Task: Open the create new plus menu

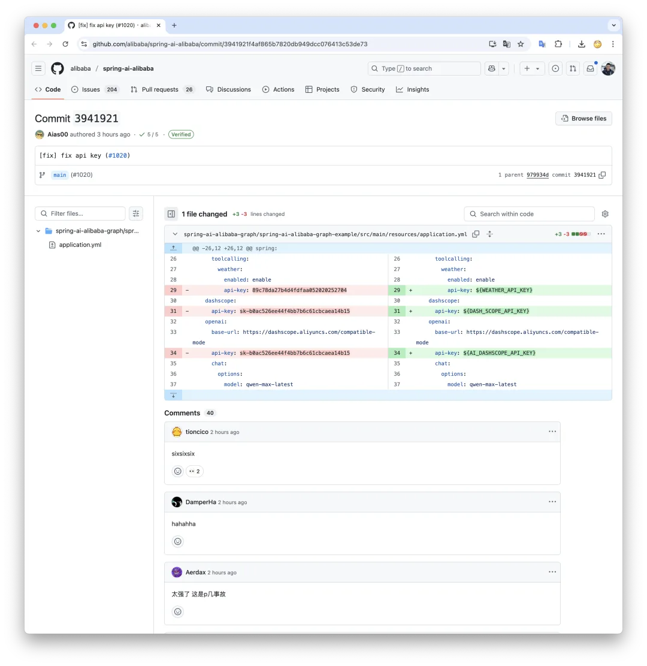Action: [x=532, y=68]
